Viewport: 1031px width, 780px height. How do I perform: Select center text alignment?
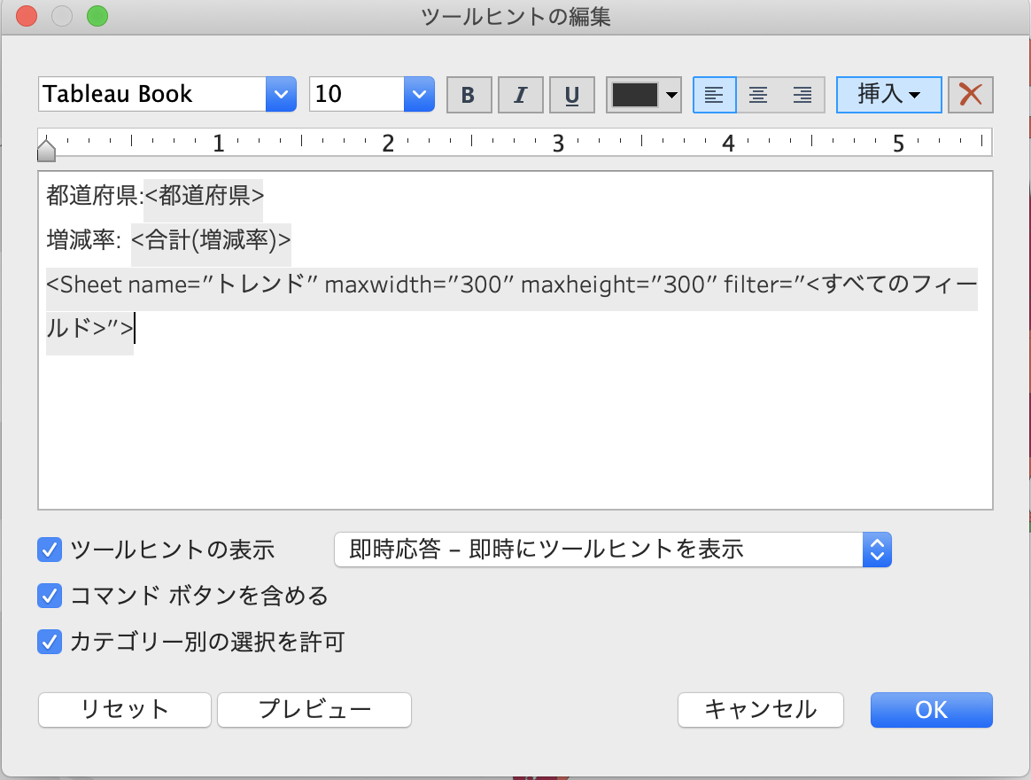758,94
